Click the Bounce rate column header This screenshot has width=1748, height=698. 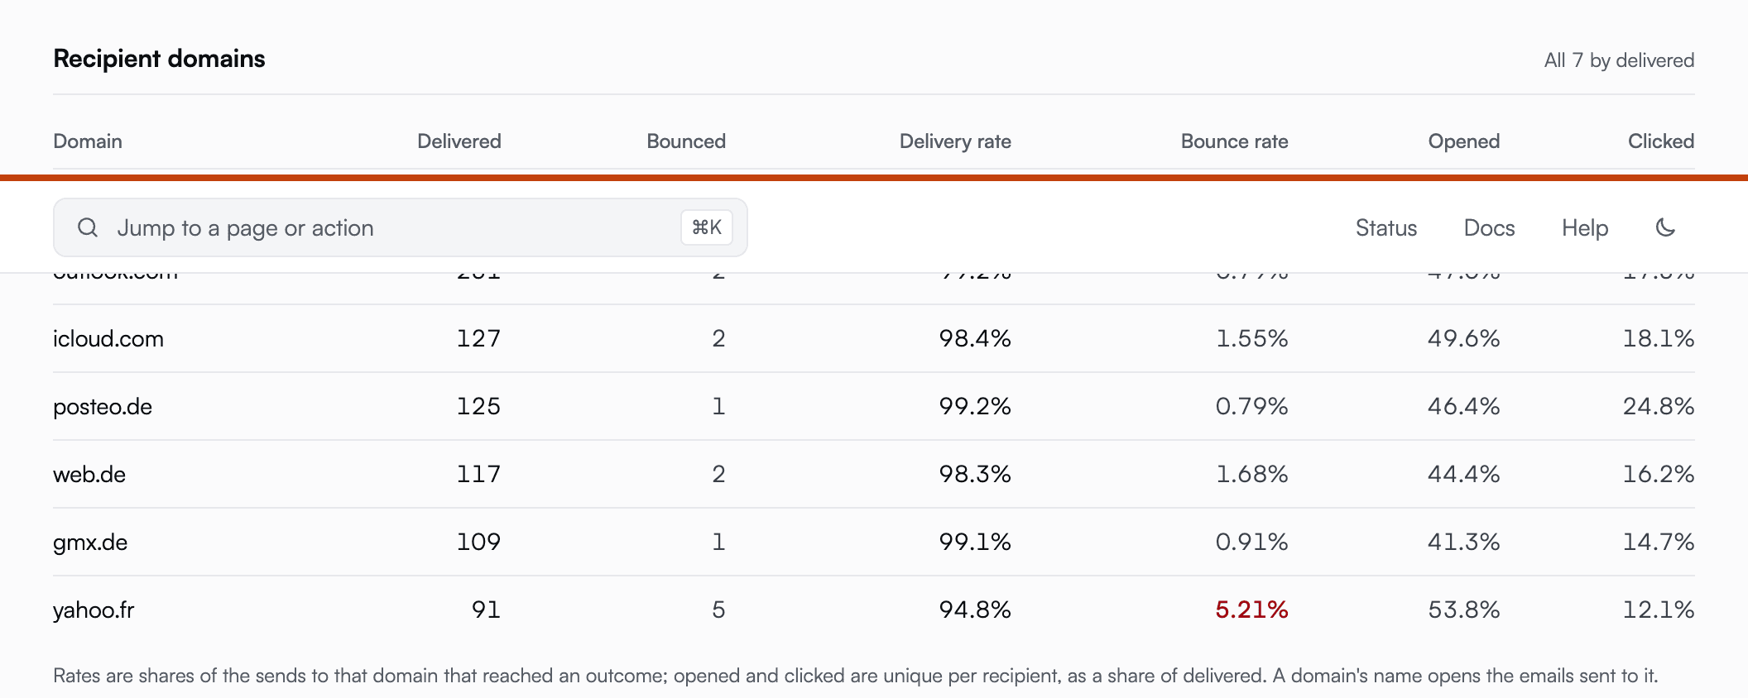tap(1235, 141)
